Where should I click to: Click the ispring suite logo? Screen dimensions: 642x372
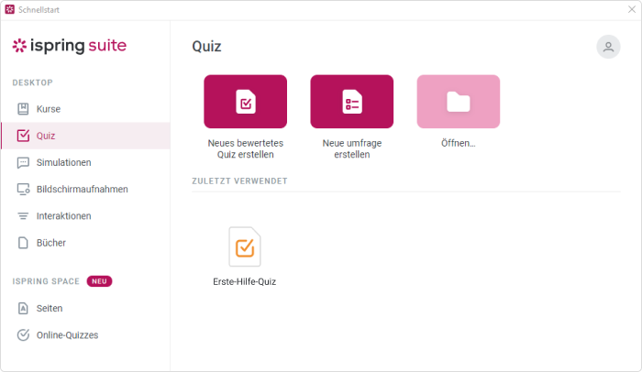(x=69, y=46)
